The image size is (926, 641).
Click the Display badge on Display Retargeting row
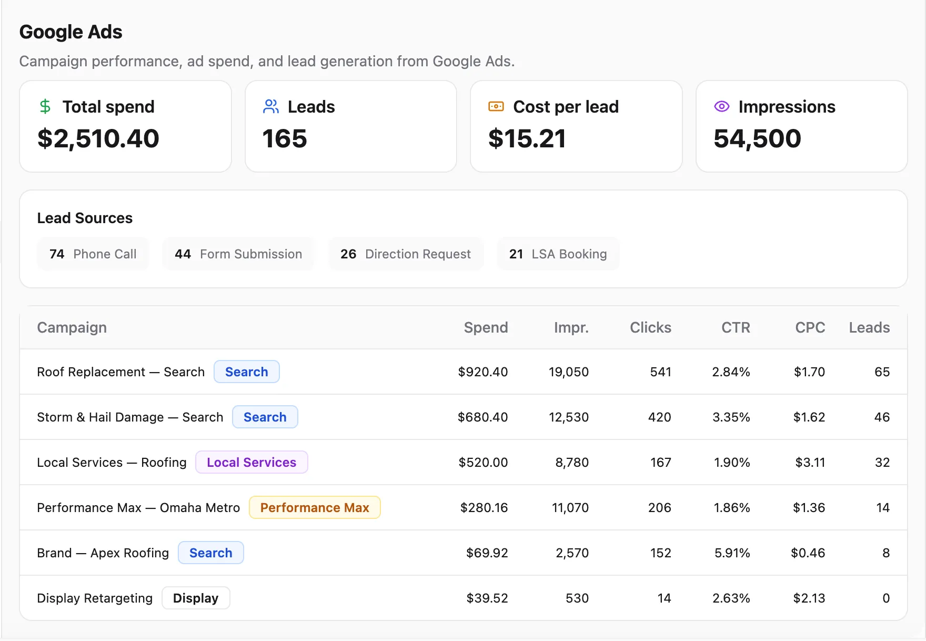point(196,598)
